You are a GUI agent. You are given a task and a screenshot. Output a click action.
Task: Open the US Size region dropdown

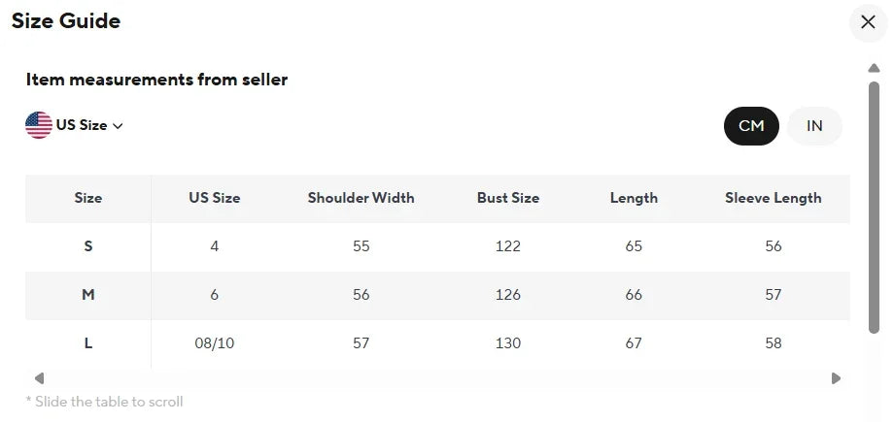74,125
